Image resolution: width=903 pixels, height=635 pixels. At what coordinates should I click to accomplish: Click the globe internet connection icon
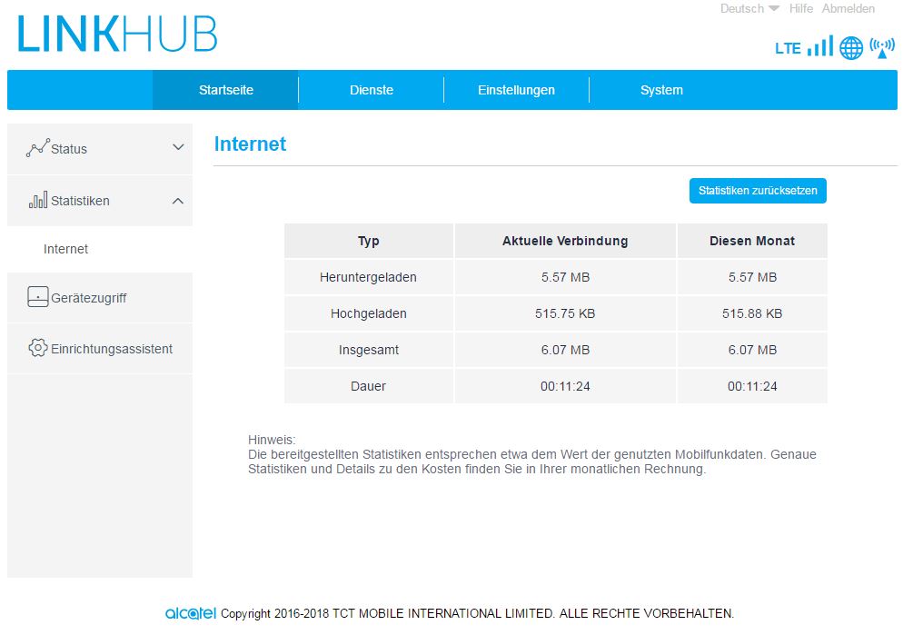(851, 48)
